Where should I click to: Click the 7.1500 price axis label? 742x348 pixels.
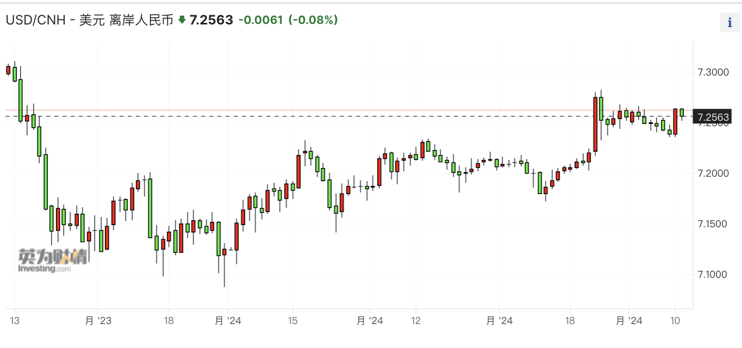714,224
